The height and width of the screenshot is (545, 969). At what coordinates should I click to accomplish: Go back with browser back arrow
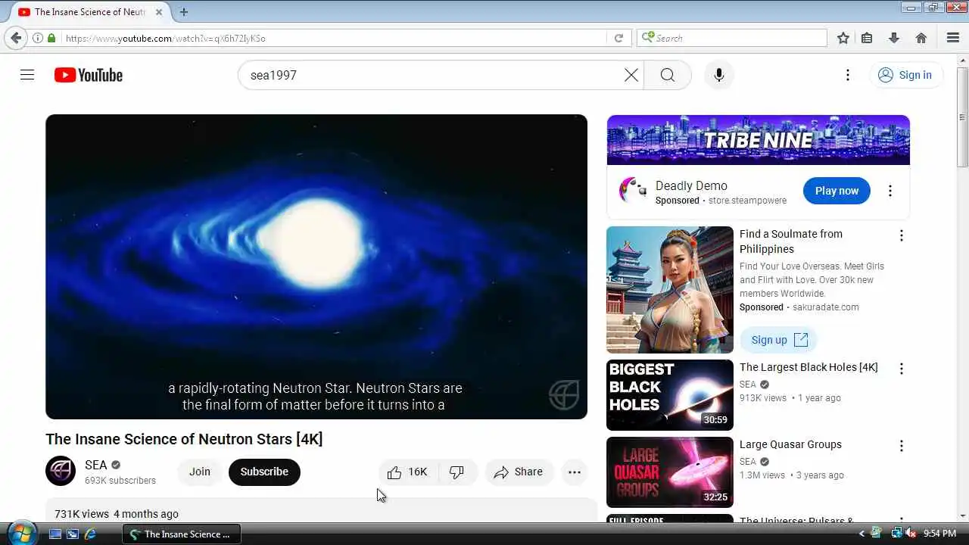tap(16, 38)
